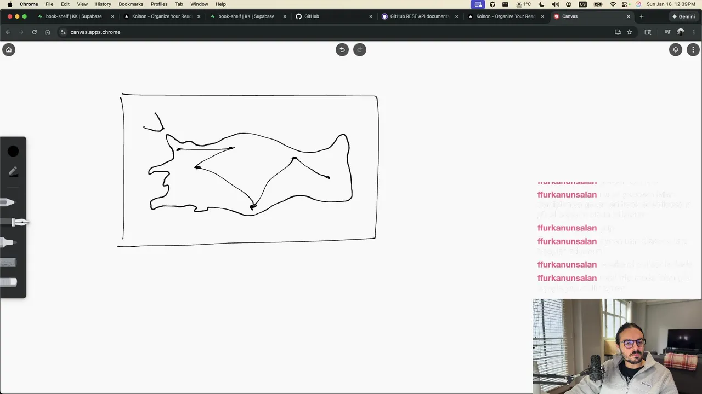The image size is (702, 394).
Task: Redo the stroke
Action: [x=360, y=50]
